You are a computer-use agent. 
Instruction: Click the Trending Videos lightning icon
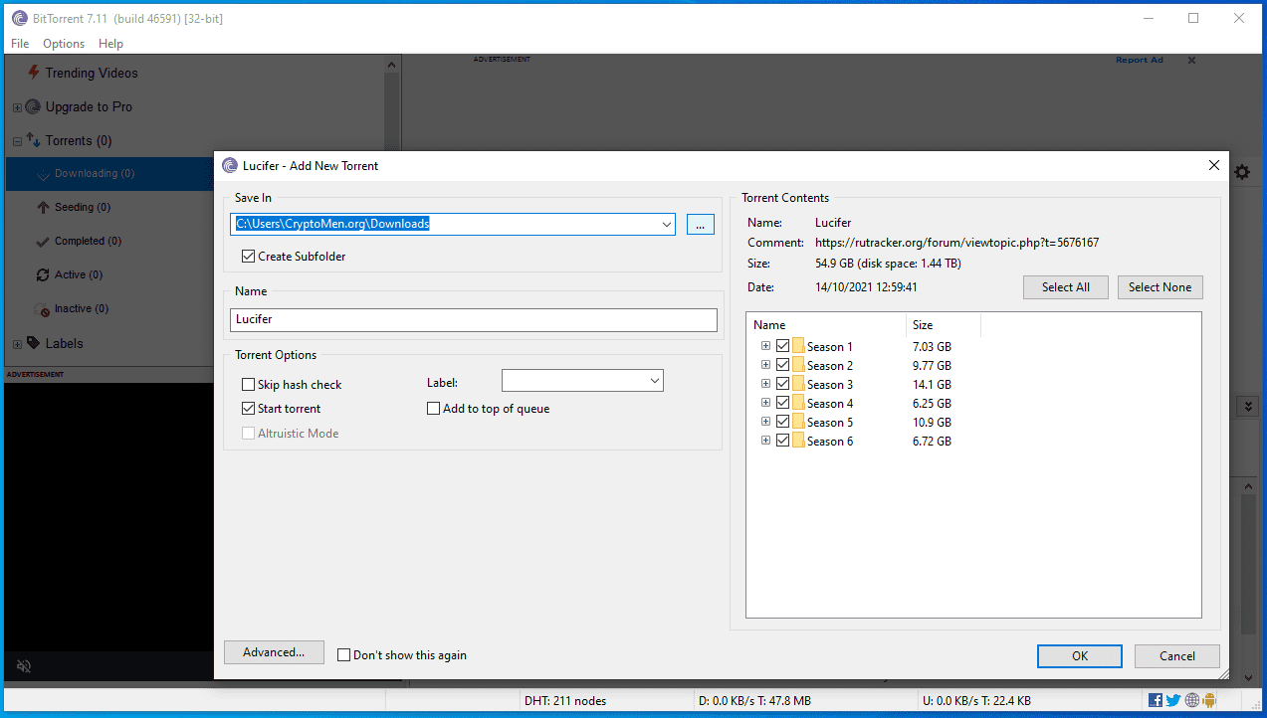pyautogui.click(x=34, y=73)
